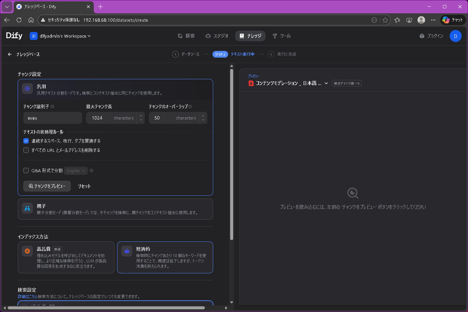The width and height of the screenshot is (468, 312).
Task: Open the 探索 menu item
Action: point(187,36)
